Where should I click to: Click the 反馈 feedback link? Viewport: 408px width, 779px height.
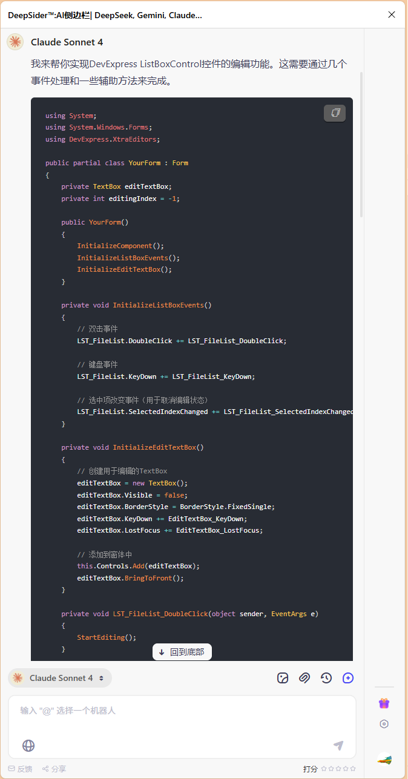(x=20, y=769)
